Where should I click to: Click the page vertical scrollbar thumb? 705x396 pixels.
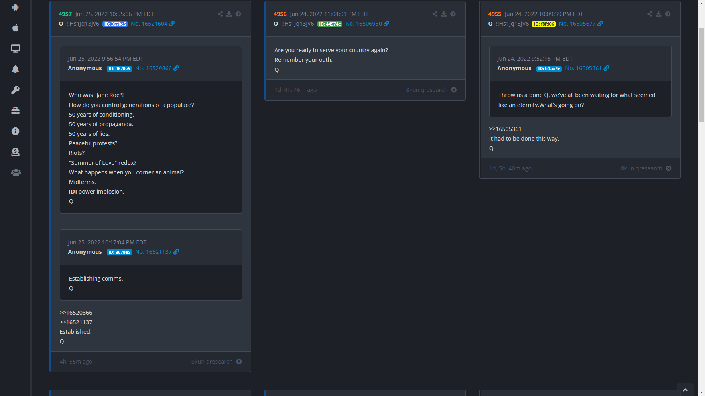(x=701, y=76)
